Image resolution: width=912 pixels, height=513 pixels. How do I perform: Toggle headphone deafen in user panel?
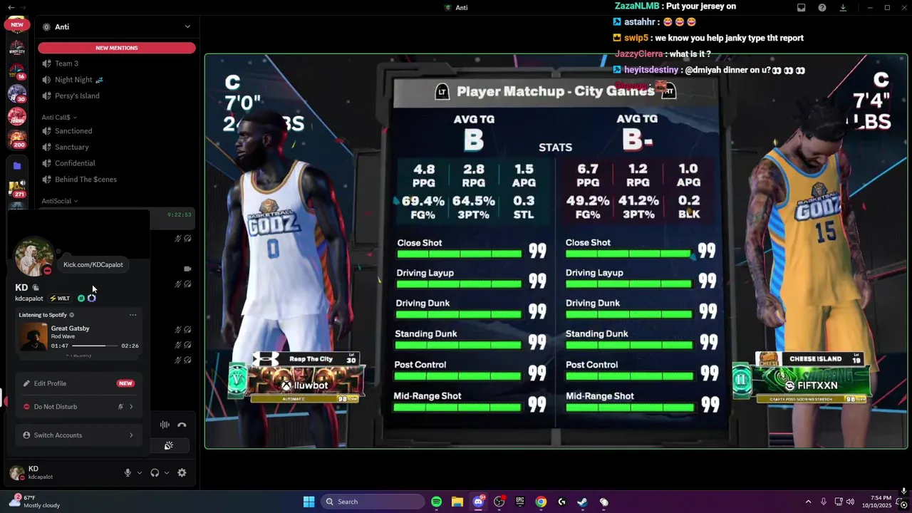(155, 472)
